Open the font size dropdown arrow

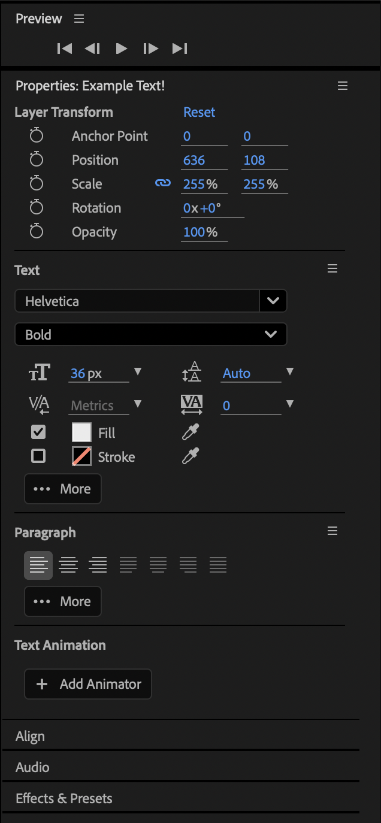[x=138, y=372]
